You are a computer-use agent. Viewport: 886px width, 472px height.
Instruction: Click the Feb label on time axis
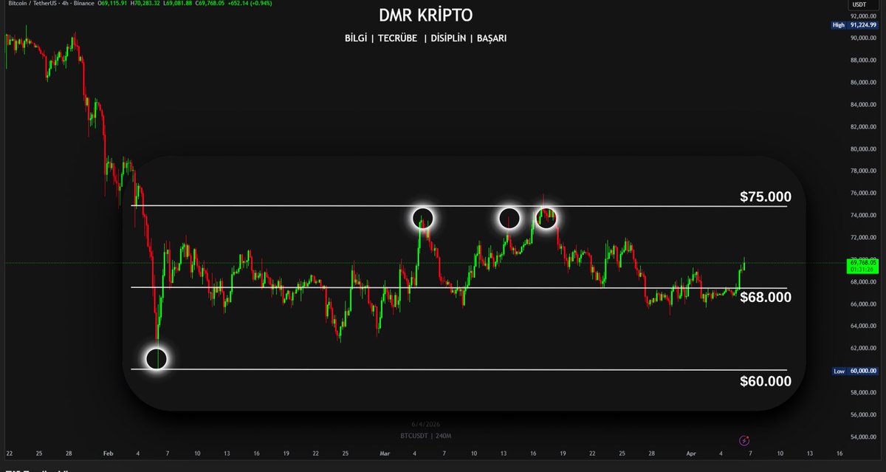[x=109, y=453]
